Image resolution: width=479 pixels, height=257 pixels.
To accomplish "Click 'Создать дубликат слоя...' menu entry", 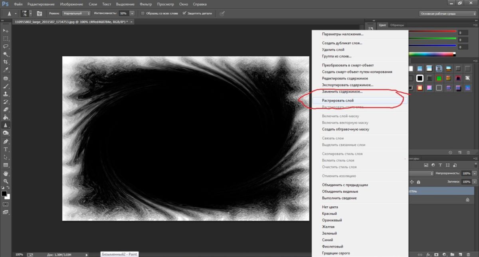I will (x=342, y=43).
